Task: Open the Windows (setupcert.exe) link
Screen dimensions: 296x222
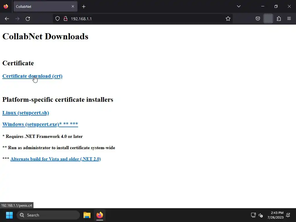Action: (40, 124)
